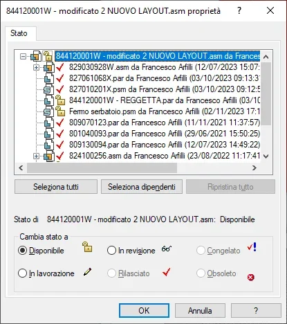This screenshot has height=324, width=287.
Task: Click the pencil icon next to In lavorazione
Action: 87,271
